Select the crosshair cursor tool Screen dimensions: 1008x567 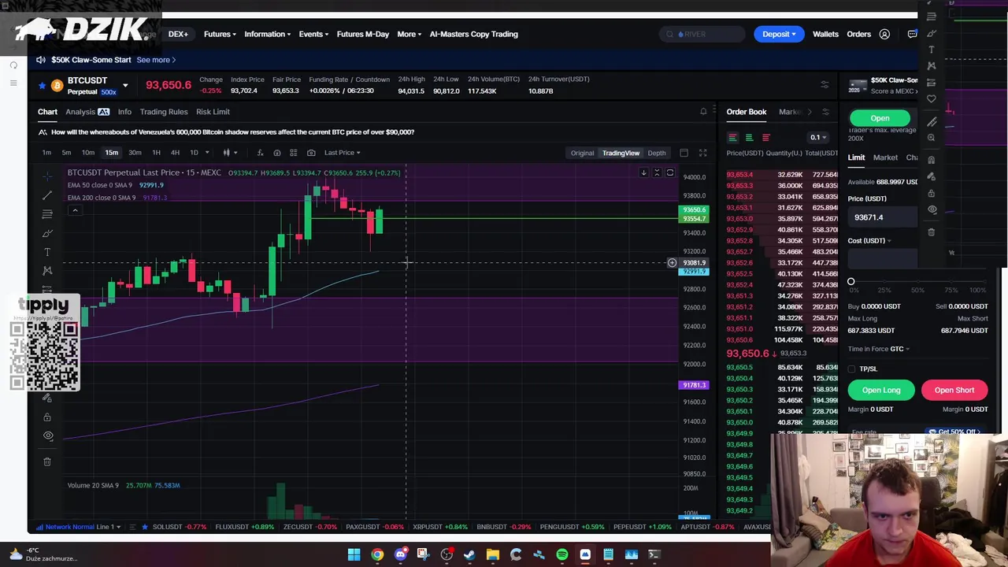pyautogui.click(x=47, y=176)
